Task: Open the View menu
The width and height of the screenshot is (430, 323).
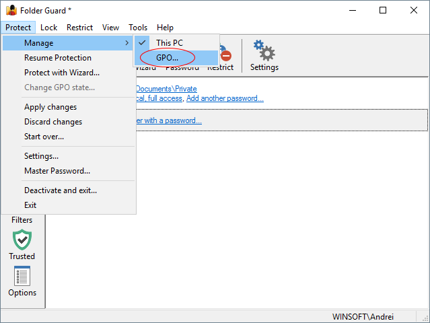Action: [110, 28]
